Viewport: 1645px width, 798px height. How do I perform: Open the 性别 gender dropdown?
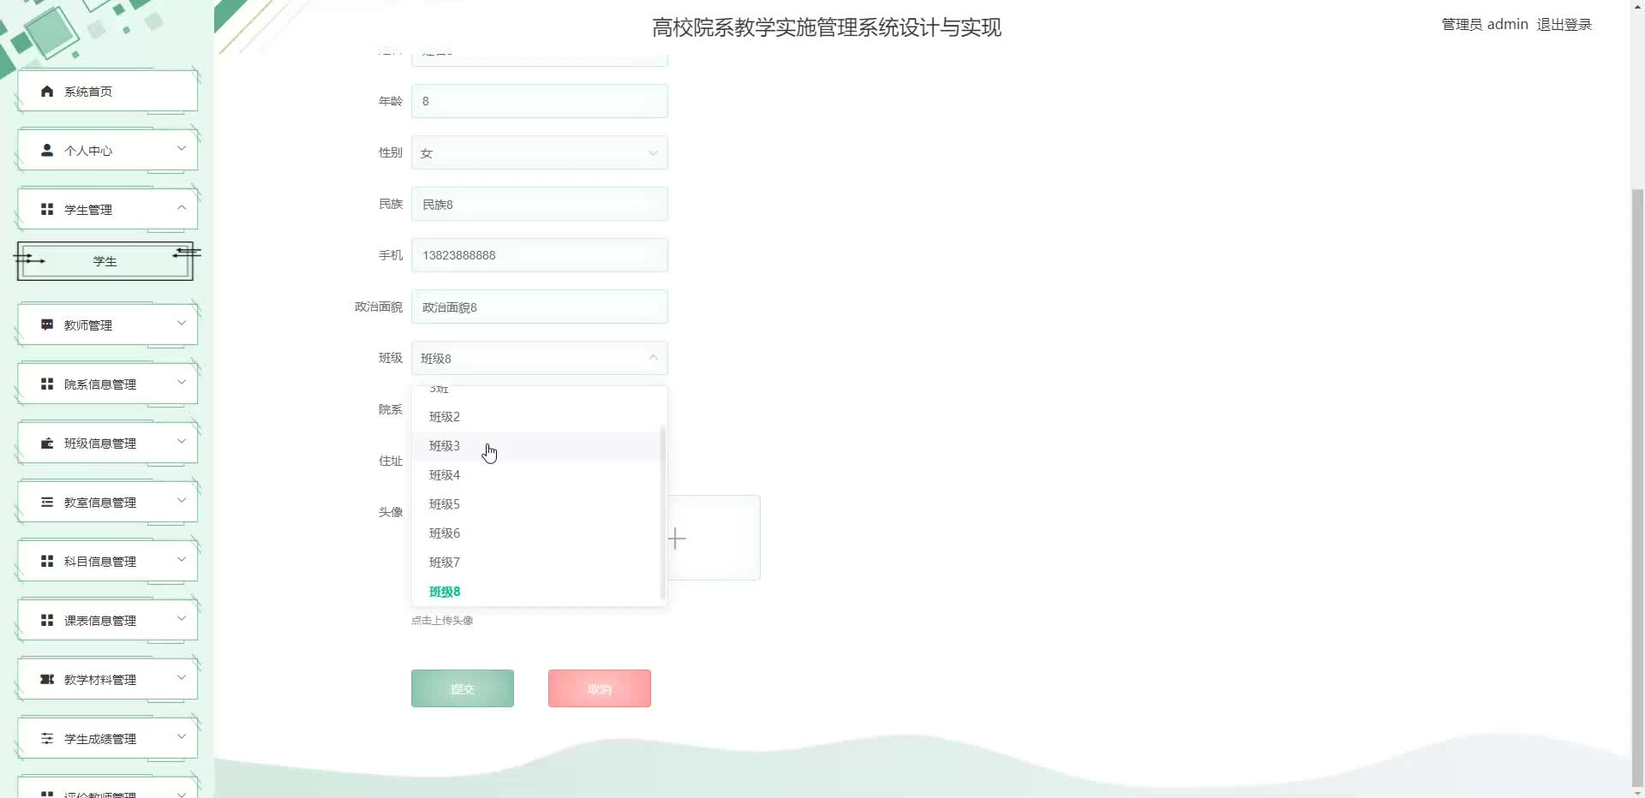tap(540, 152)
